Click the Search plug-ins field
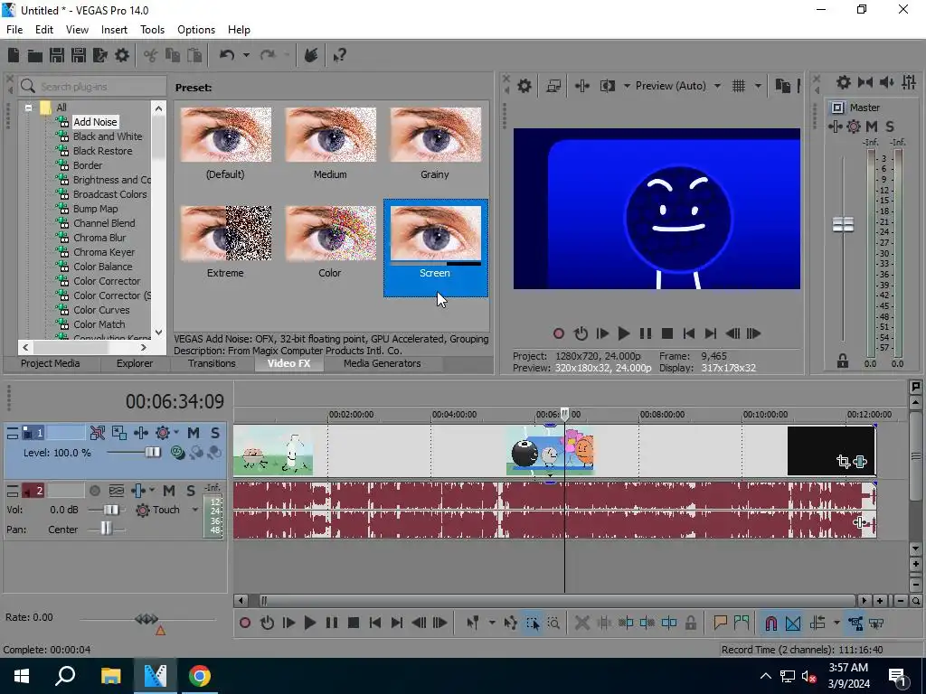The height and width of the screenshot is (694, 926). (x=92, y=87)
